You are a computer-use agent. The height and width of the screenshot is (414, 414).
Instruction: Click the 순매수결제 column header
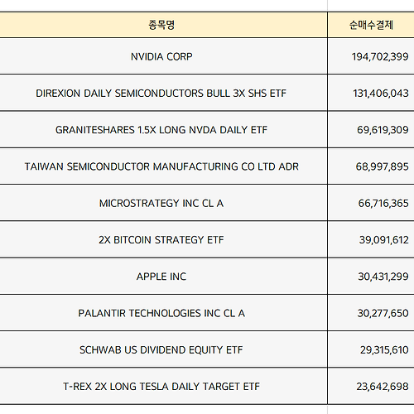pos(371,25)
